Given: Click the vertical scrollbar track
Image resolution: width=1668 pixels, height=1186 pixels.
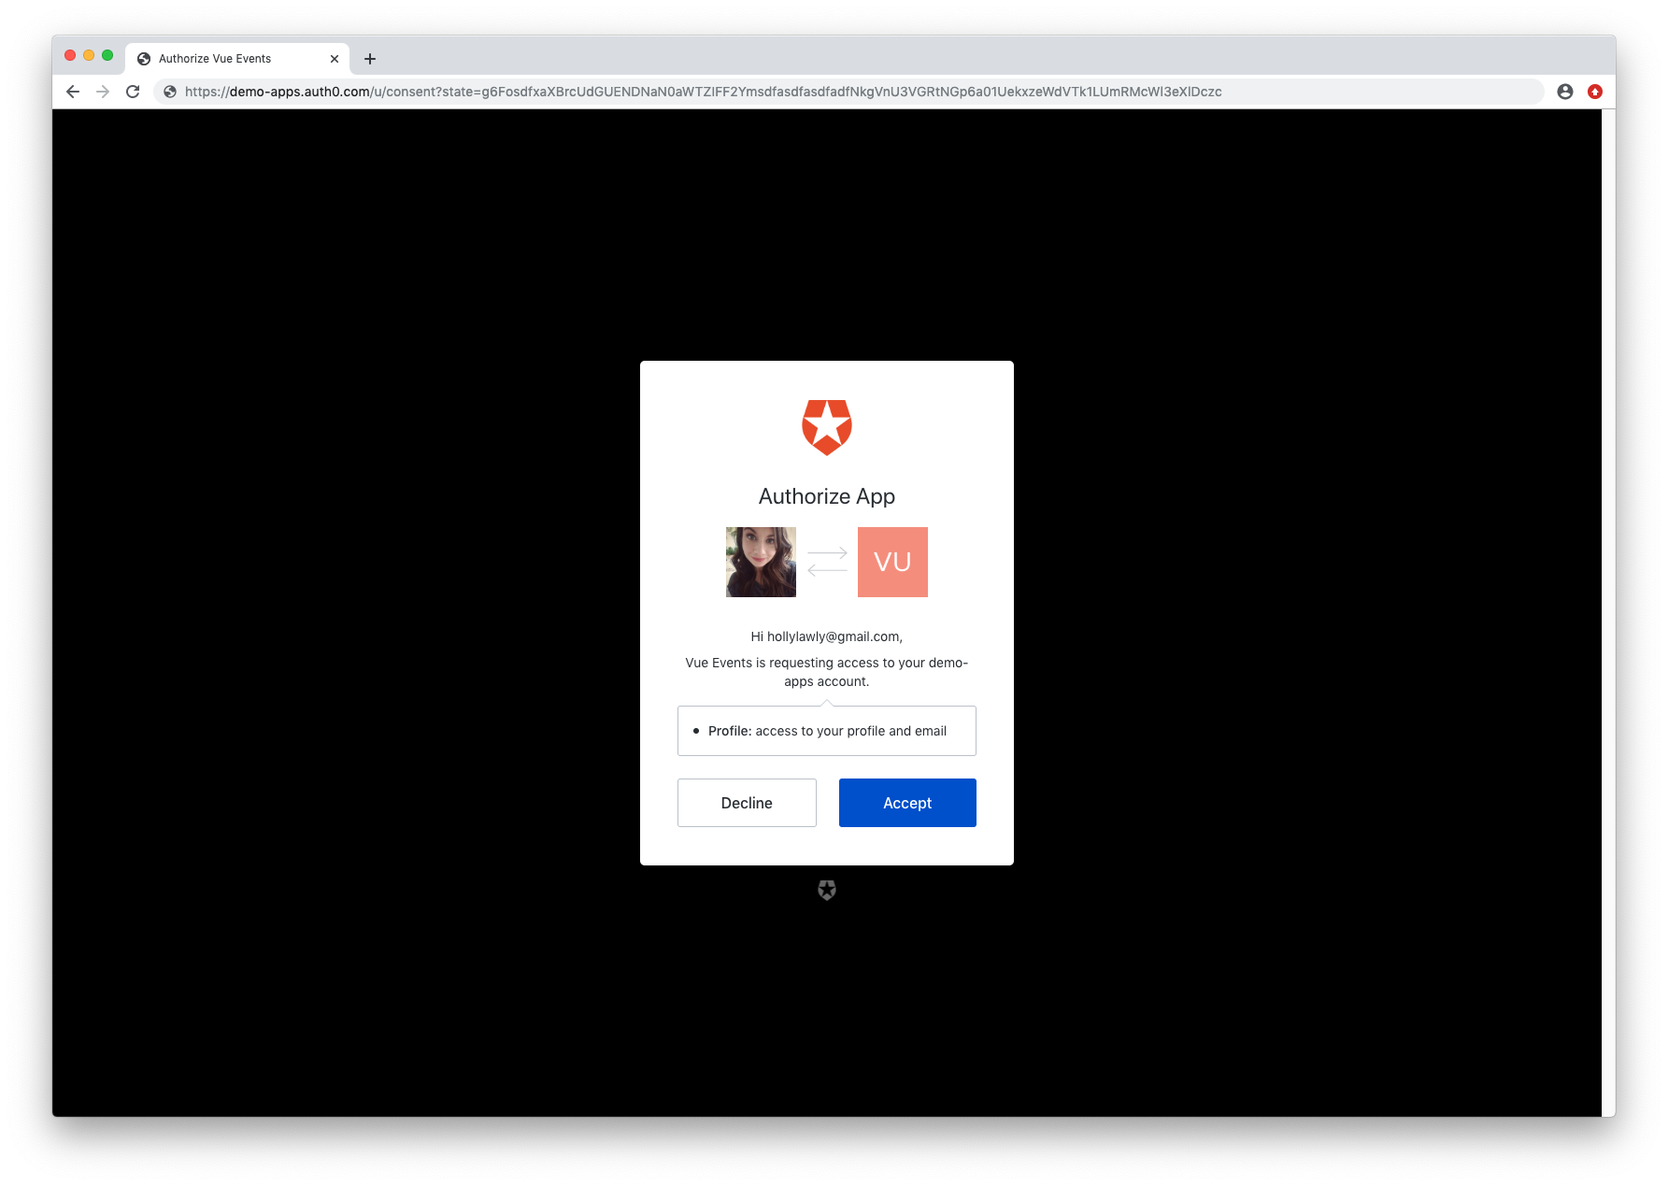Looking at the screenshot, I should pos(1608,612).
